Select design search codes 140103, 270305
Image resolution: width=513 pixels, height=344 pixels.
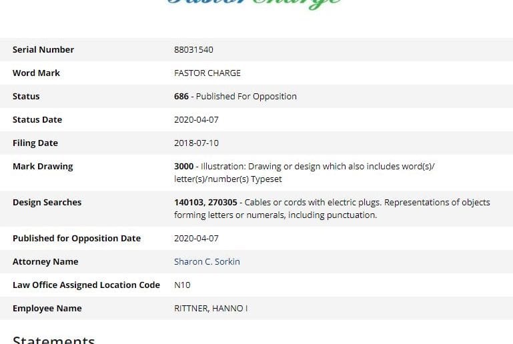click(205, 203)
